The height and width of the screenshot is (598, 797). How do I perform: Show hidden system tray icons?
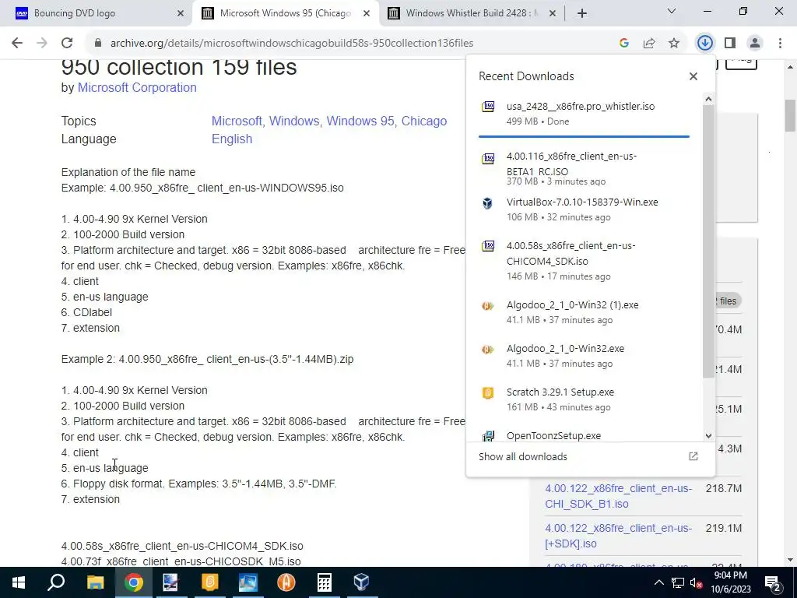click(x=658, y=582)
